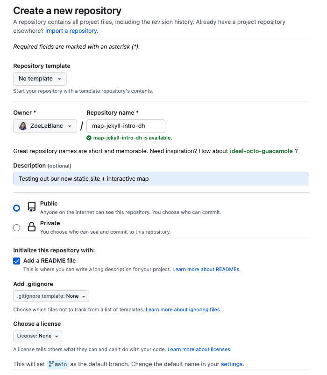Select the Public radio button
Screen dimensions: 327x375
coord(17,208)
